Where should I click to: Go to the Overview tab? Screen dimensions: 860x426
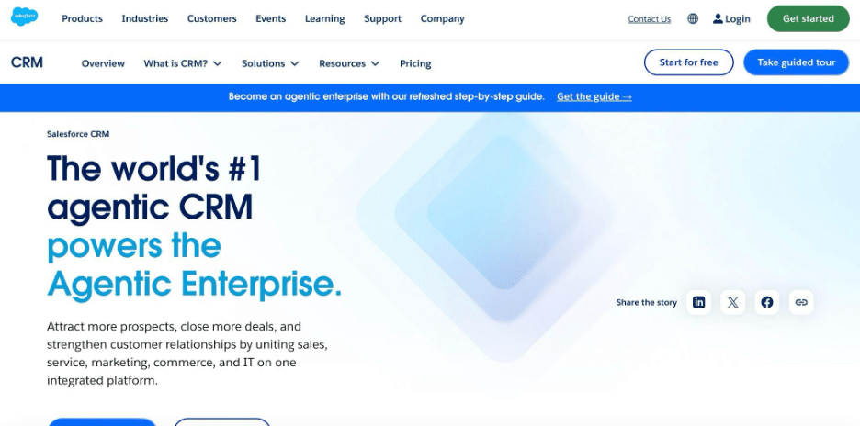(103, 63)
